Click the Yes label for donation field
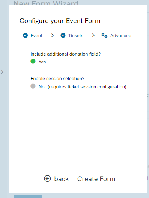This screenshot has height=198, width=149. [x=42, y=62]
